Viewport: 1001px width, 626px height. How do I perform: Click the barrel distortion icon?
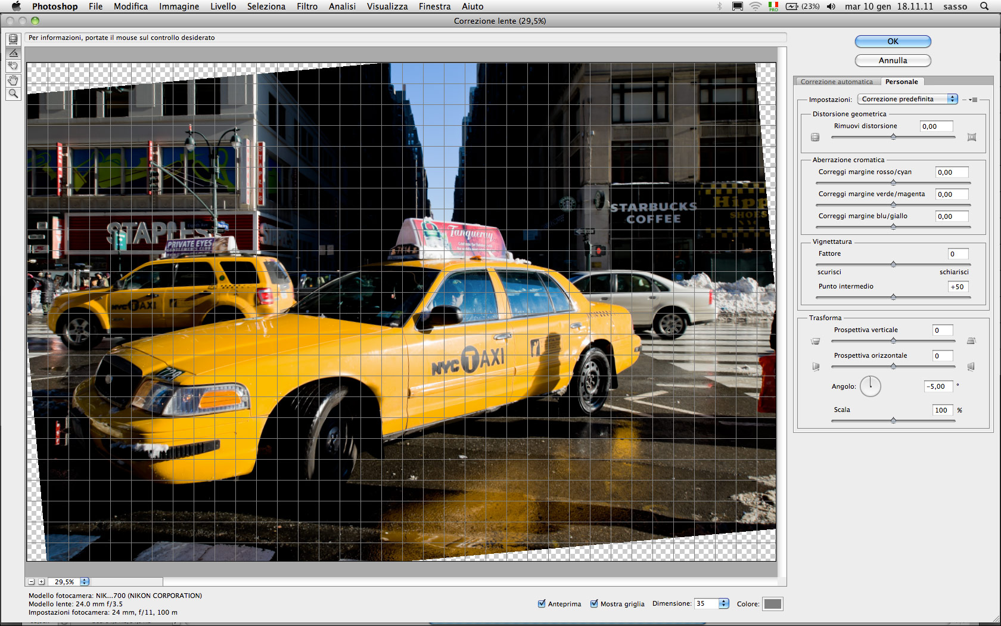pyautogui.click(x=815, y=137)
